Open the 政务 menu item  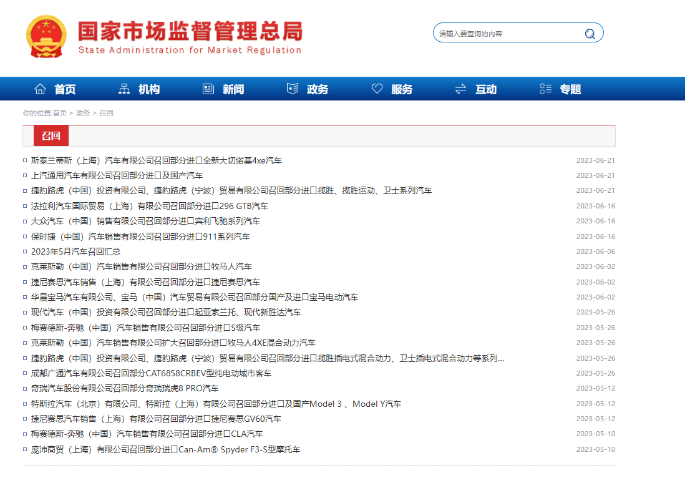point(318,90)
